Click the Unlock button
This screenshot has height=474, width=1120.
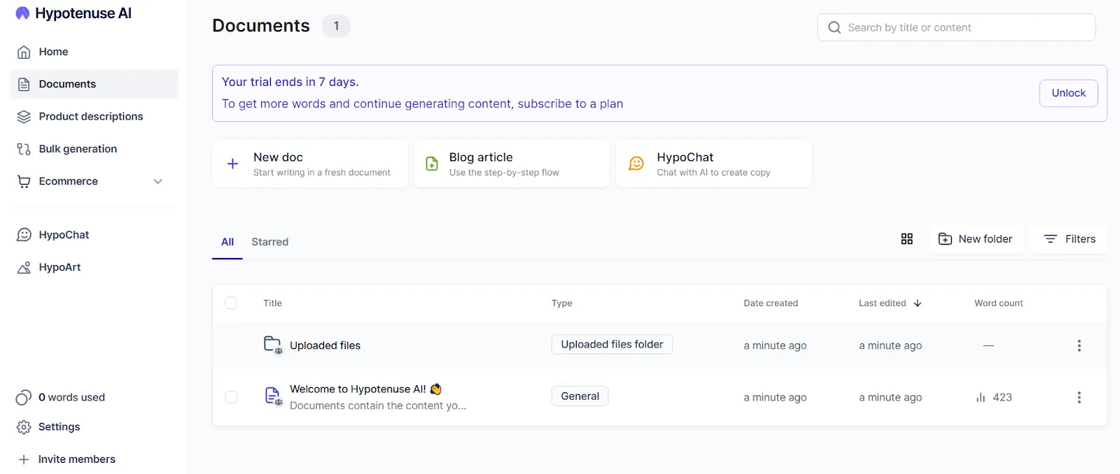pos(1068,93)
